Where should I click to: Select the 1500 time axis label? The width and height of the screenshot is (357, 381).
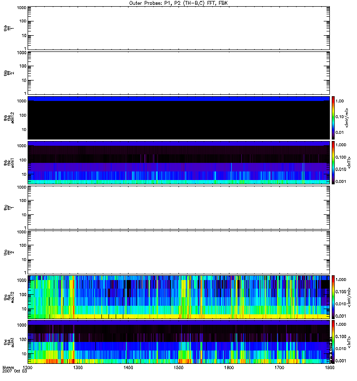tap(178, 368)
